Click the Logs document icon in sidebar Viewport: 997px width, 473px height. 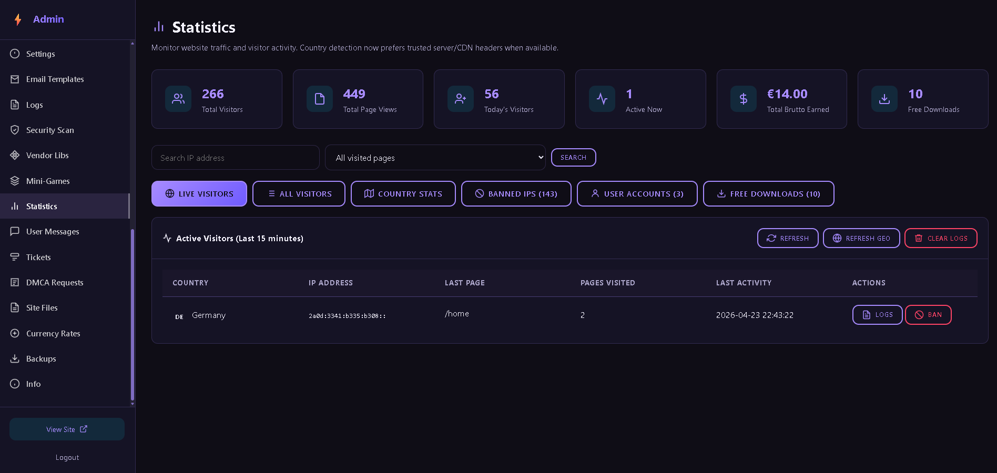(x=15, y=105)
